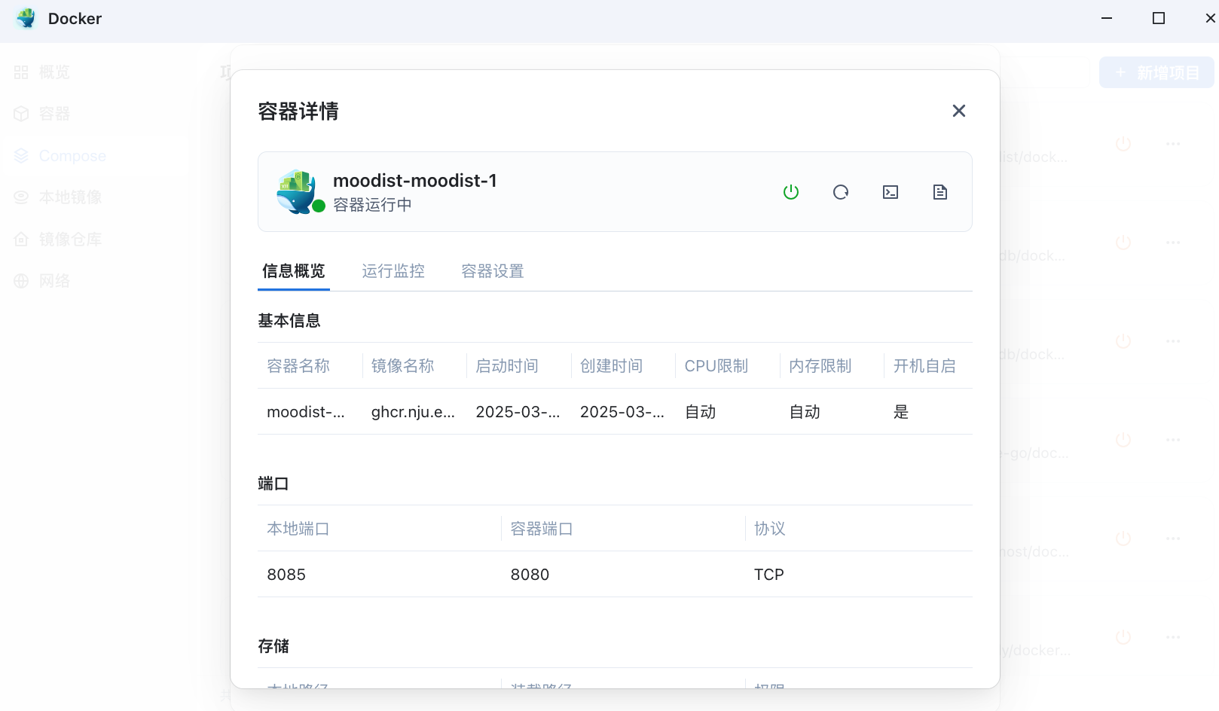Image resolution: width=1219 pixels, height=711 pixels.
Task: Maximize the Docker window
Action: click(1159, 18)
